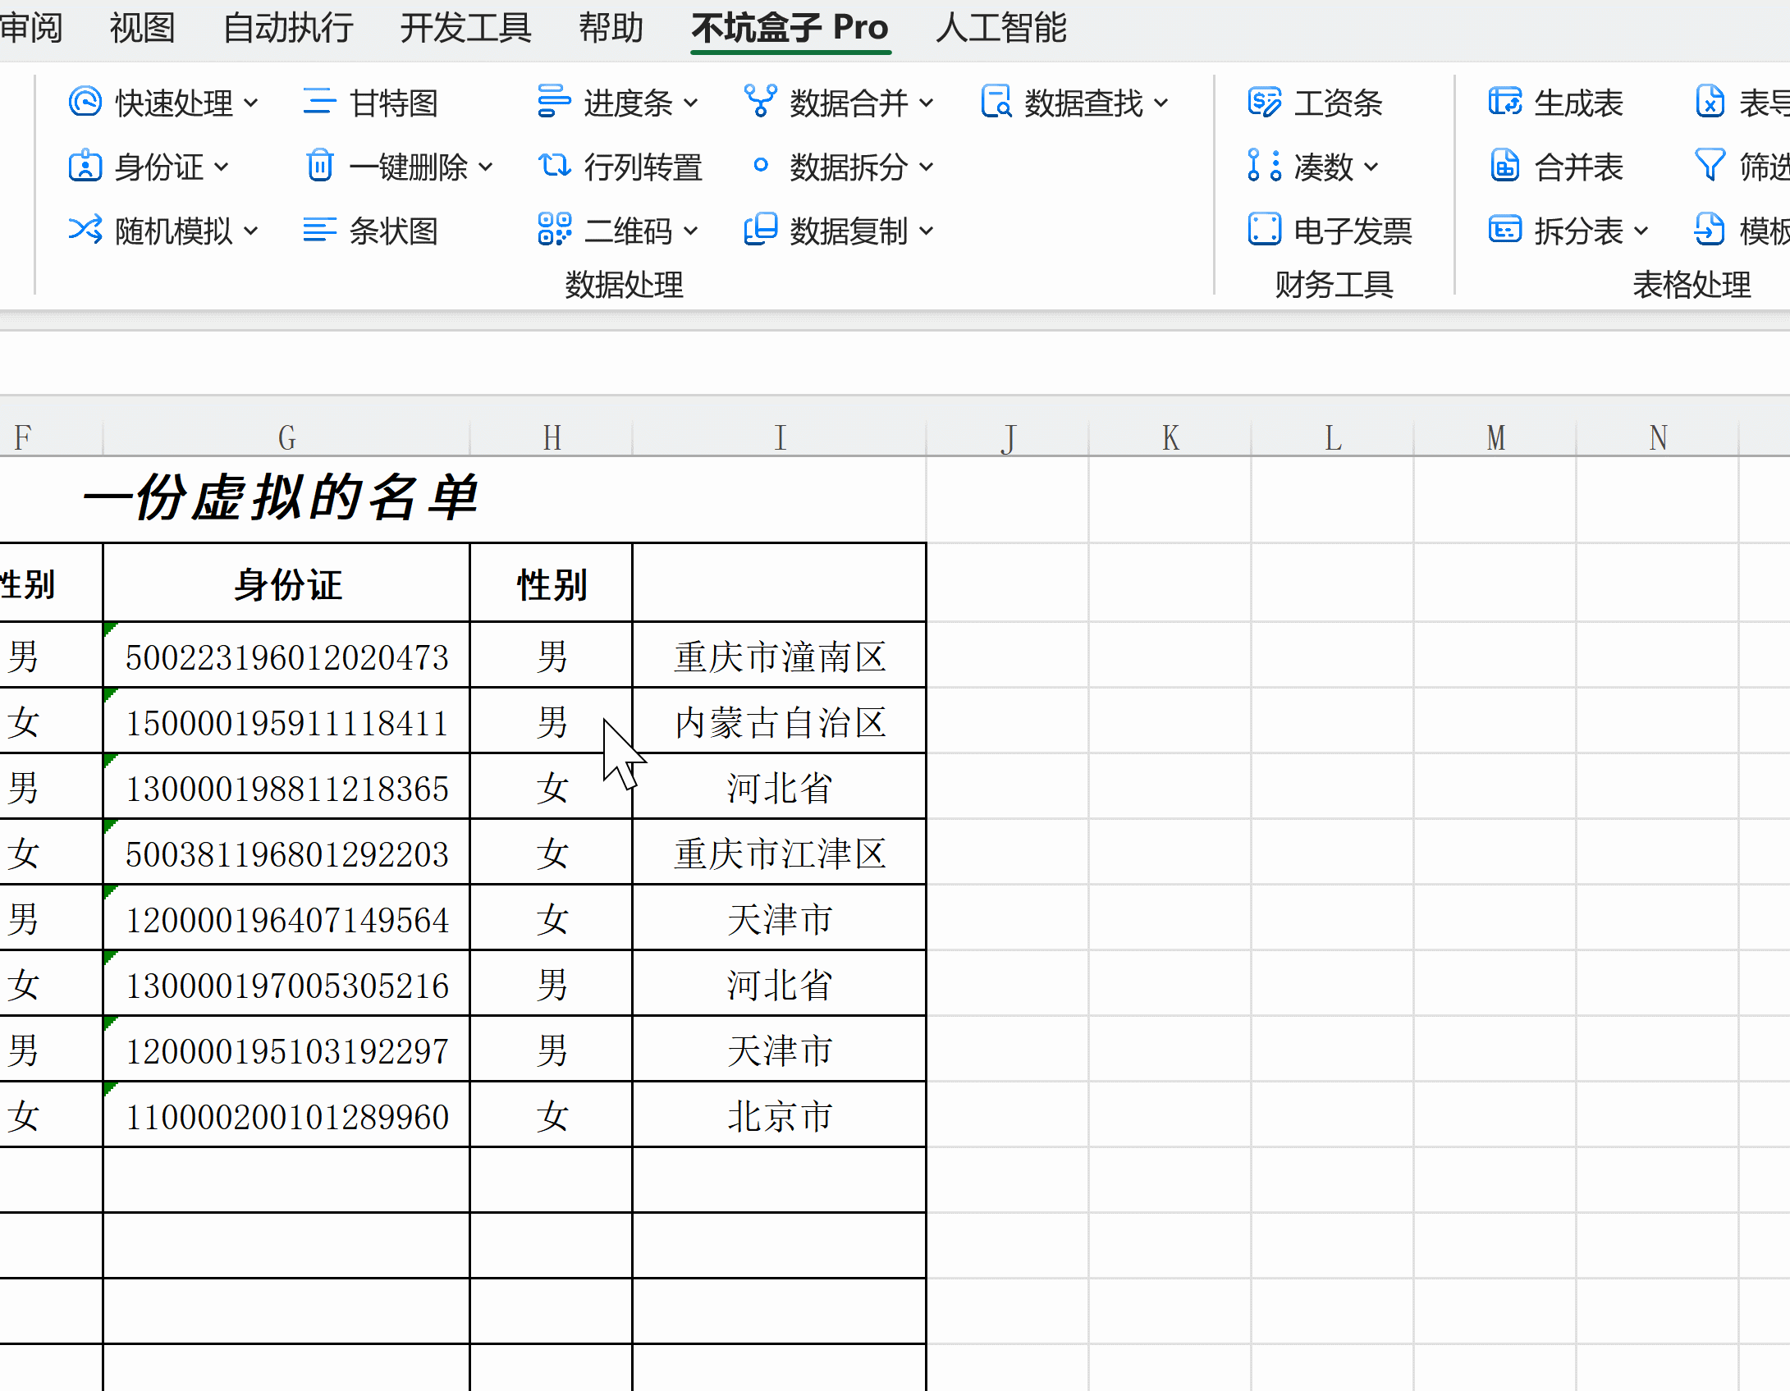Image resolution: width=1790 pixels, height=1391 pixels.
Task: Click the 合并表 icon
Action: click(1504, 167)
